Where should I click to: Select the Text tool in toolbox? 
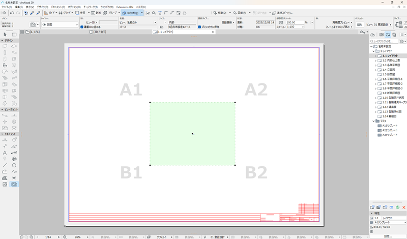tap(5, 153)
